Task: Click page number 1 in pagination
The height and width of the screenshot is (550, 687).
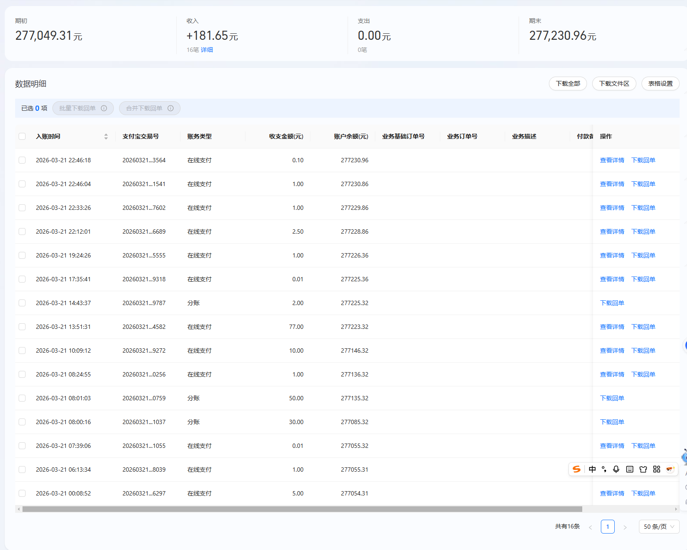Action: click(607, 527)
